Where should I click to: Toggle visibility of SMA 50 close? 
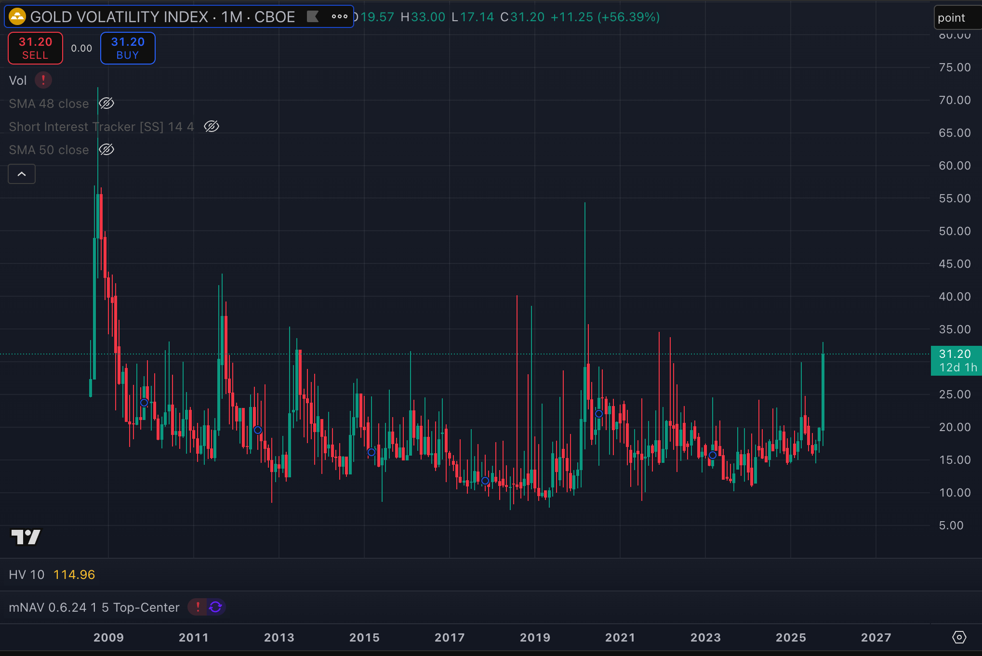tap(106, 149)
